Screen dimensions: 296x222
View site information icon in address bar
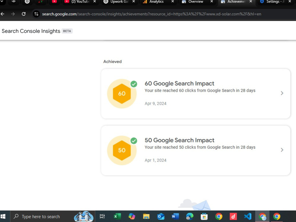pos(36,14)
